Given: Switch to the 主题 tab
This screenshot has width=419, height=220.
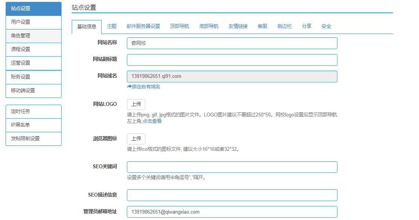Looking at the screenshot, I should [x=111, y=26].
